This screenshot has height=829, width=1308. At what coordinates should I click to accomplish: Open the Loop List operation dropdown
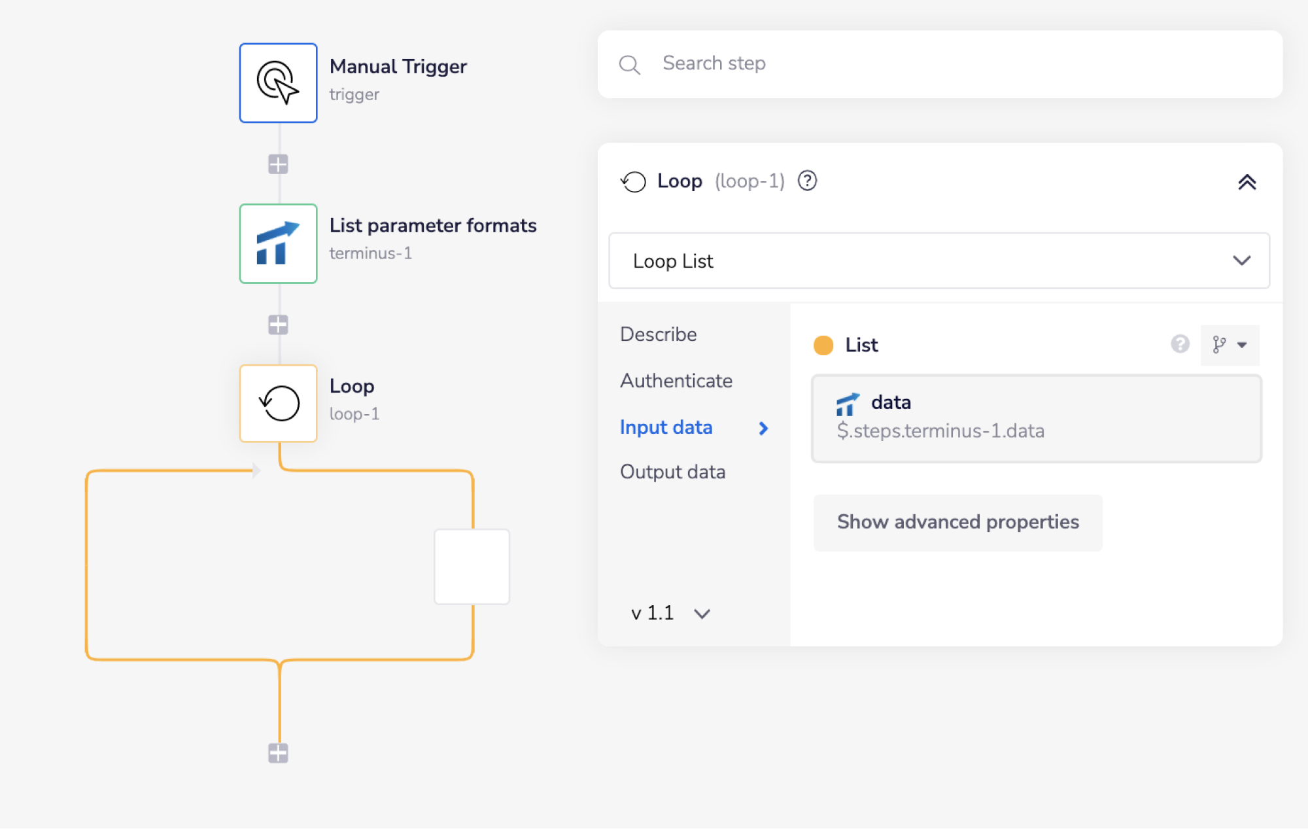click(x=938, y=260)
